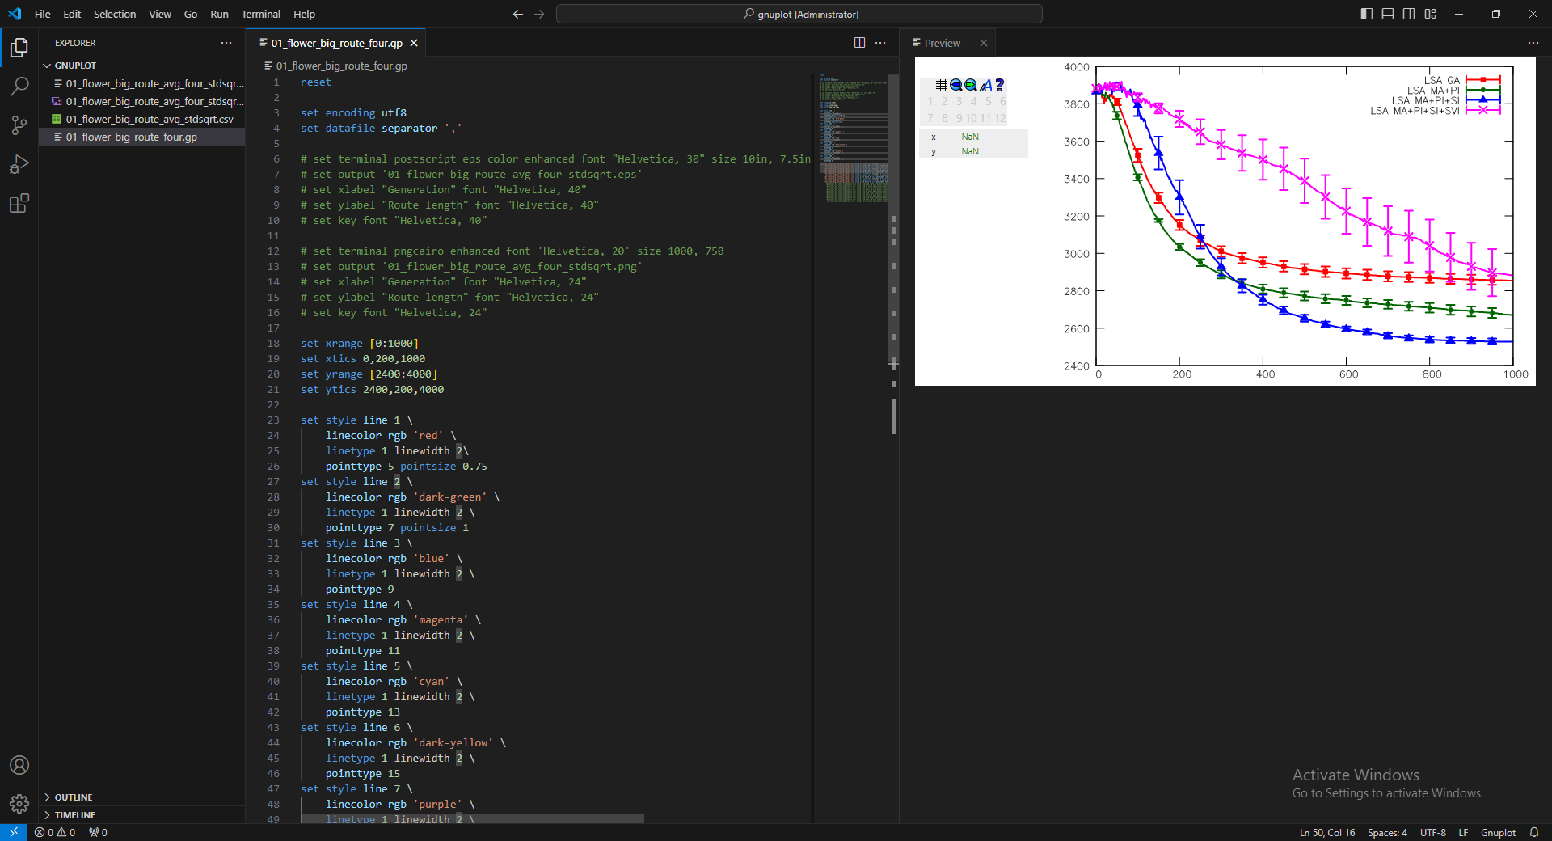Go back using navigation arrow
1552x841 pixels.
click(x=518, y=14)
